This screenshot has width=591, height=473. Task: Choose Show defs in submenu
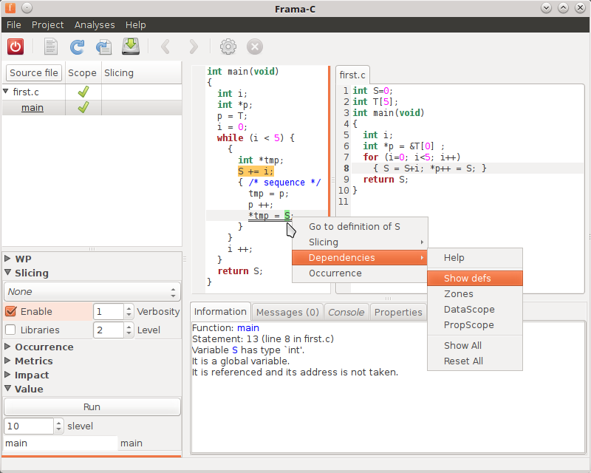[475, 279]
